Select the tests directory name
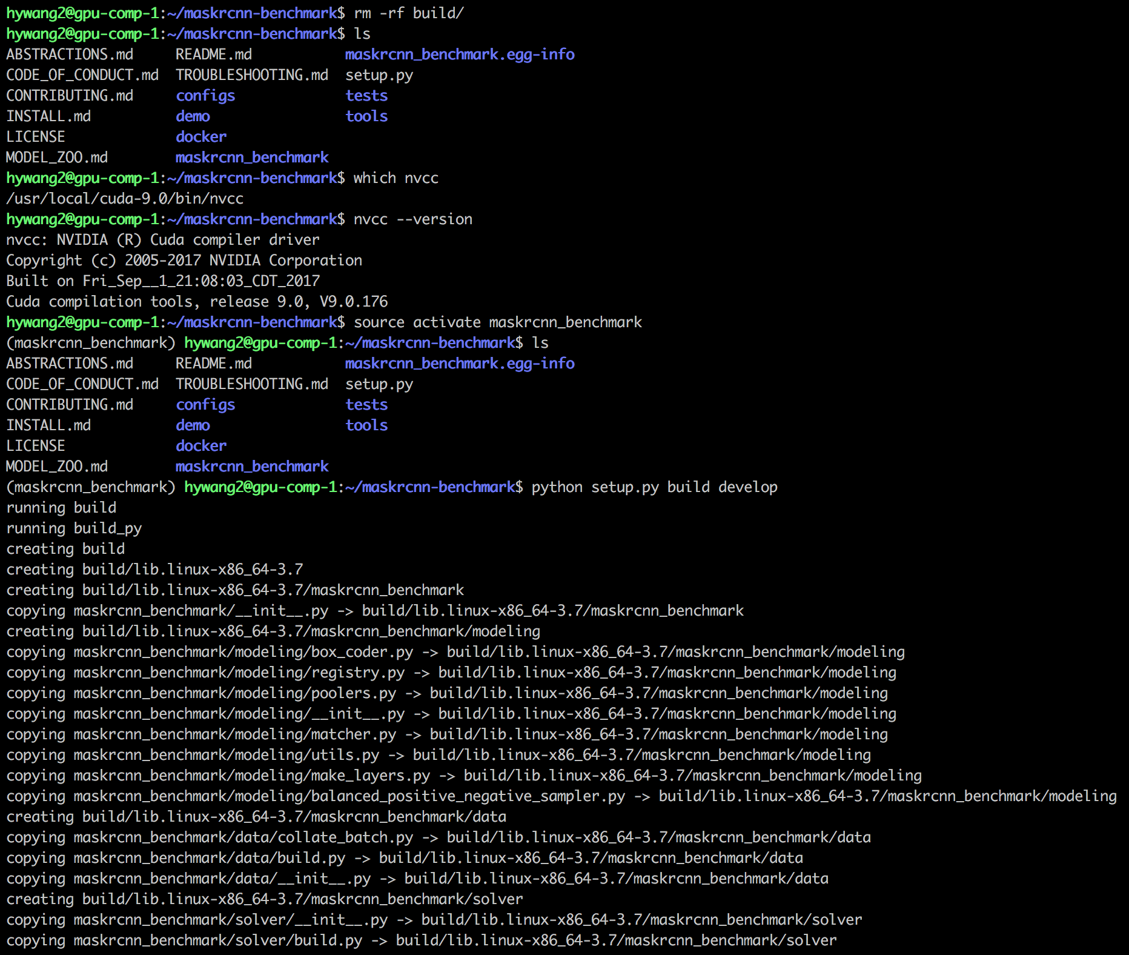The image size is (1129, 955). click(x=366, y=95)
